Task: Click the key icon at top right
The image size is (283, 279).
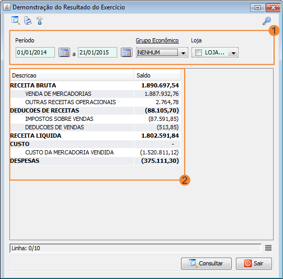Action: tap(267, 21)
